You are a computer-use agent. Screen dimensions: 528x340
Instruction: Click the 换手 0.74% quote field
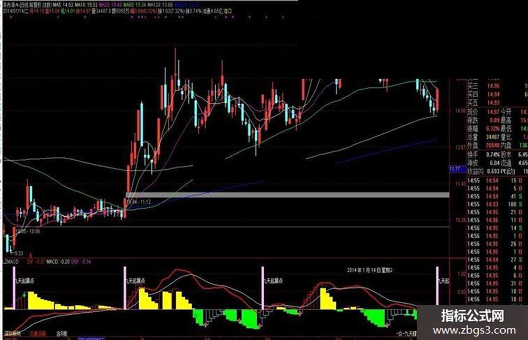(x=483, y=155)
